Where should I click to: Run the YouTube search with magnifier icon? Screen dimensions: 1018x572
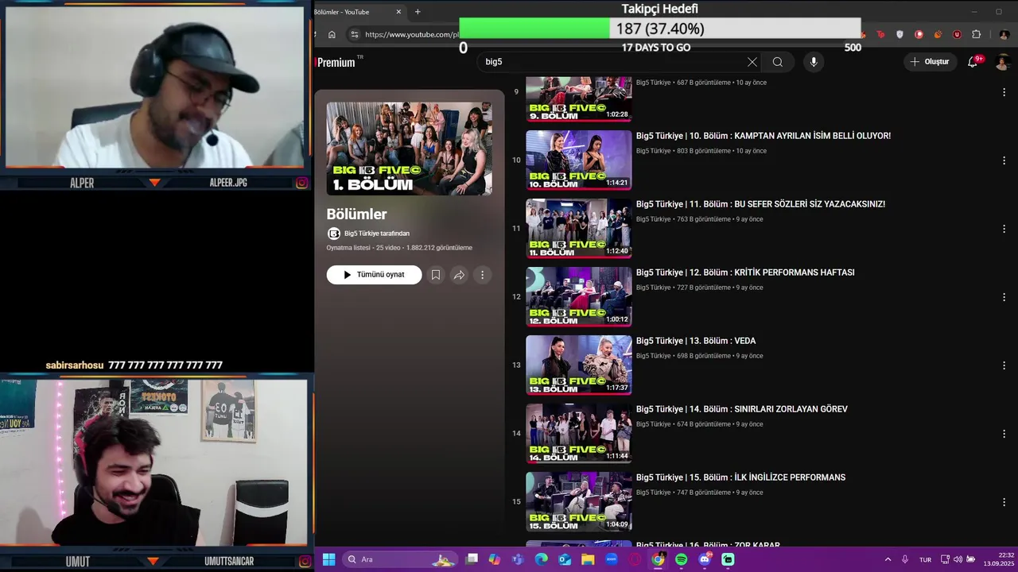point(777,62)
